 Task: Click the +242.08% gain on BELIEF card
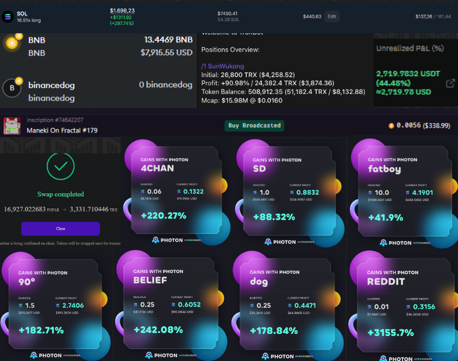coord(158,330)
